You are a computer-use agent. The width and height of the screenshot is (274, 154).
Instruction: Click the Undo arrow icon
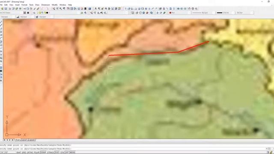[x=43, y=9]
